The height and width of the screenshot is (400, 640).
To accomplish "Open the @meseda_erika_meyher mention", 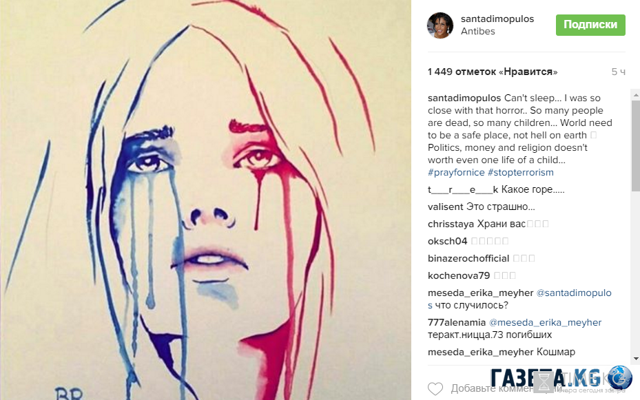I will tap(546, 322).
